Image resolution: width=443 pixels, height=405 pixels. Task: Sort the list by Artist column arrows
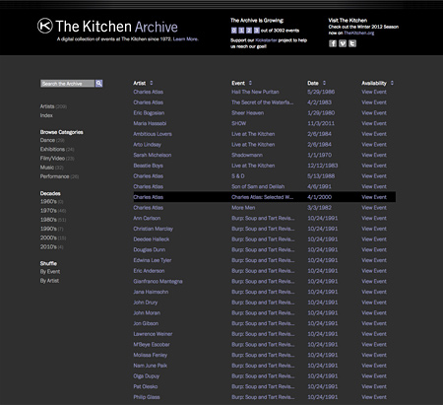(x=152, y=83)
